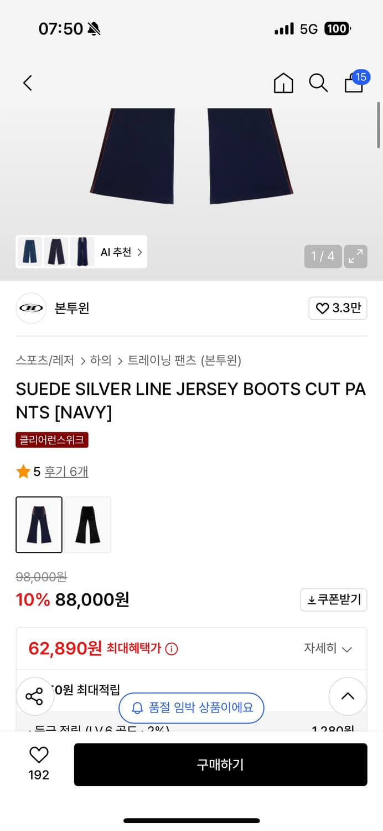This screenshot has height=831, width=383.
Task: Open the 쿠폰받기 coupon download button
Action: (333, 599)
